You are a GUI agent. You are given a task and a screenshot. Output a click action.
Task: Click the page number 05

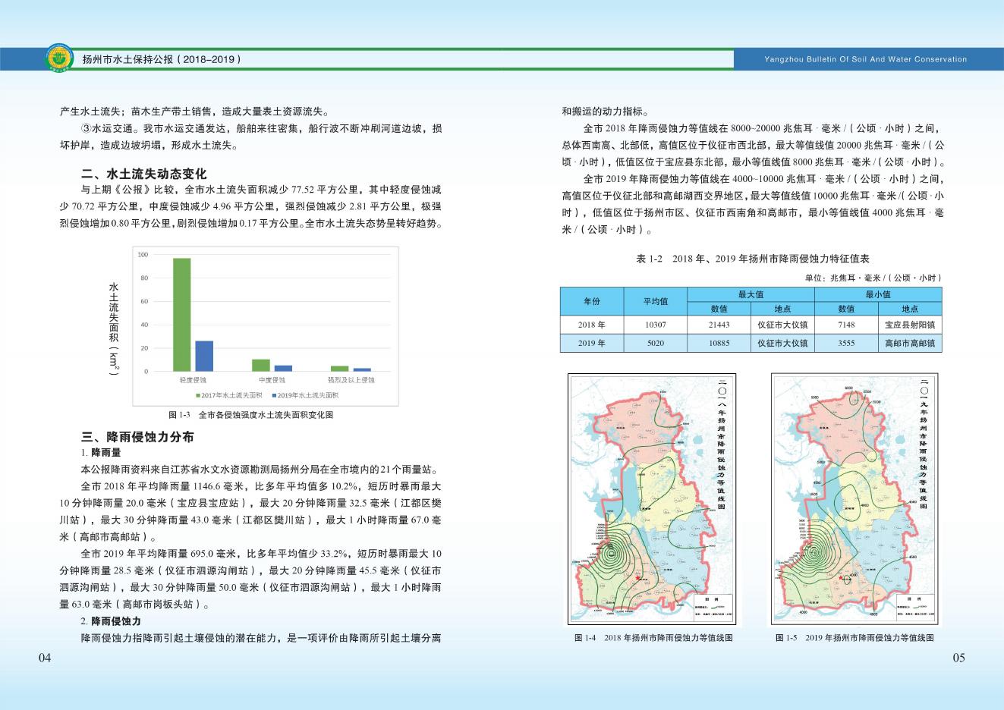click(958, 658)
